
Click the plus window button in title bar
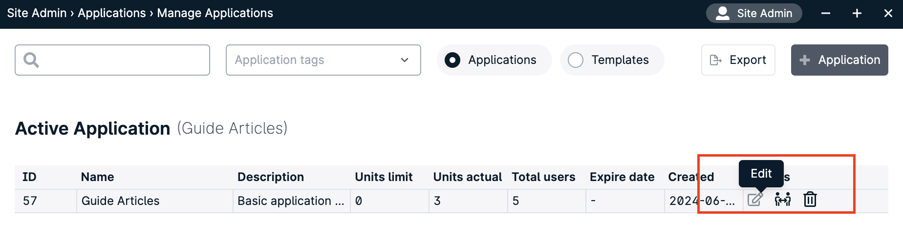(857, 14)
